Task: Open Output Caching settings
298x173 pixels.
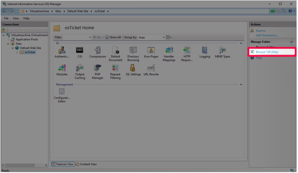Action: [x=80, y=72]
